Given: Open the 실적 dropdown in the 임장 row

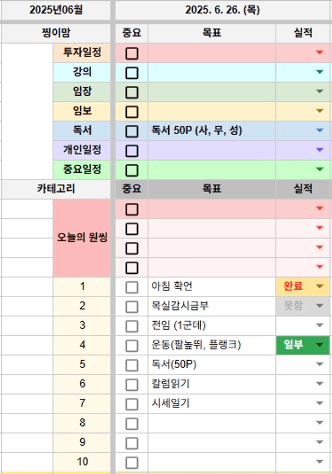Looking at the screenshot, I should coord(320,91).
